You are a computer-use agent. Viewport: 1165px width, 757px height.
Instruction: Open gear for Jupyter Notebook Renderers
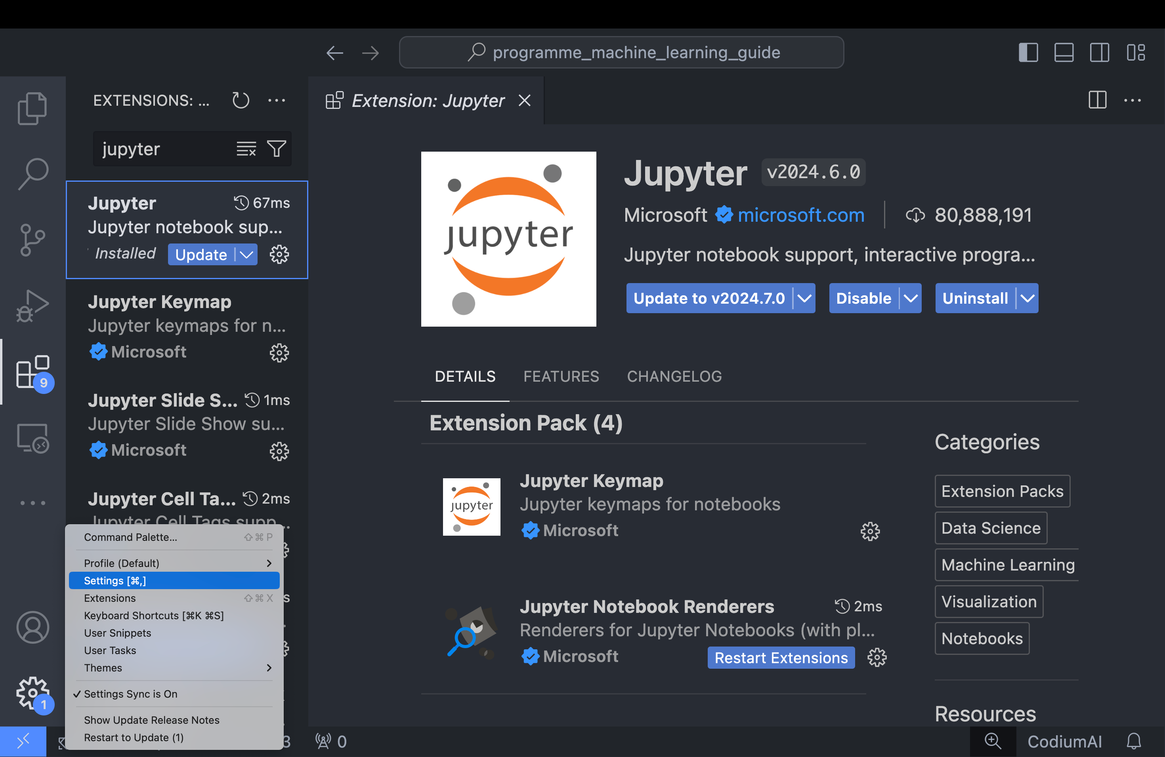877,658
